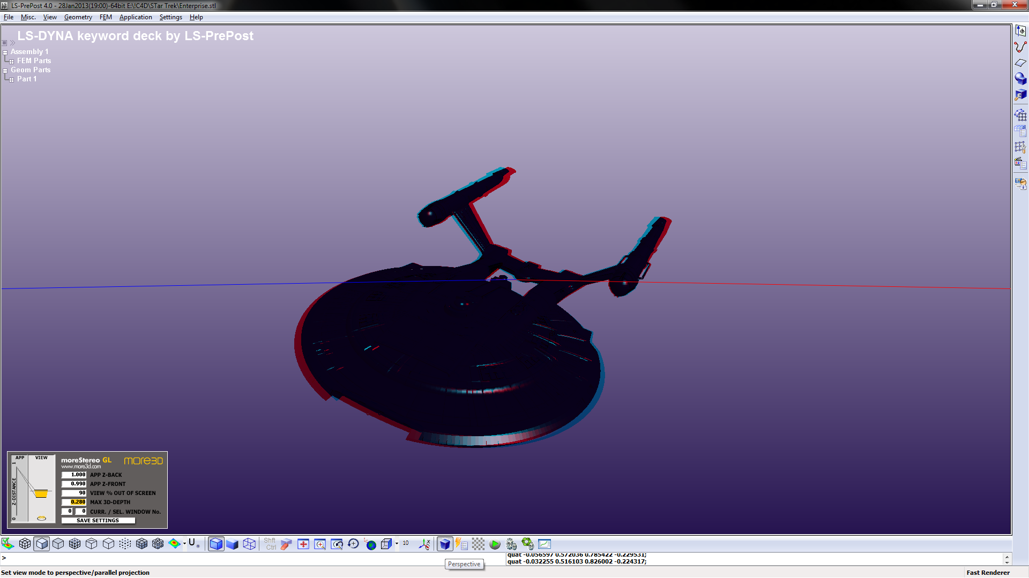This screenshot has height=578, width=1029.
Task: Open the Geometry menu
Action: [x=78, y=17]
